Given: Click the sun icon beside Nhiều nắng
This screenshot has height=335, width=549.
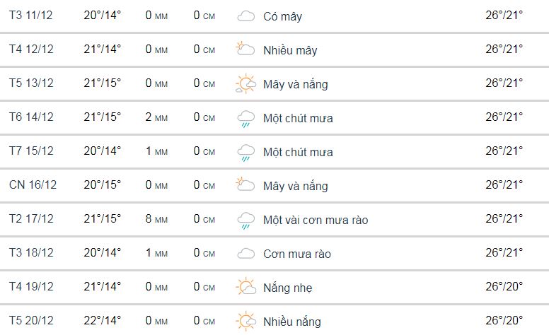Looking at the screenshot, I should click(245, 321).
